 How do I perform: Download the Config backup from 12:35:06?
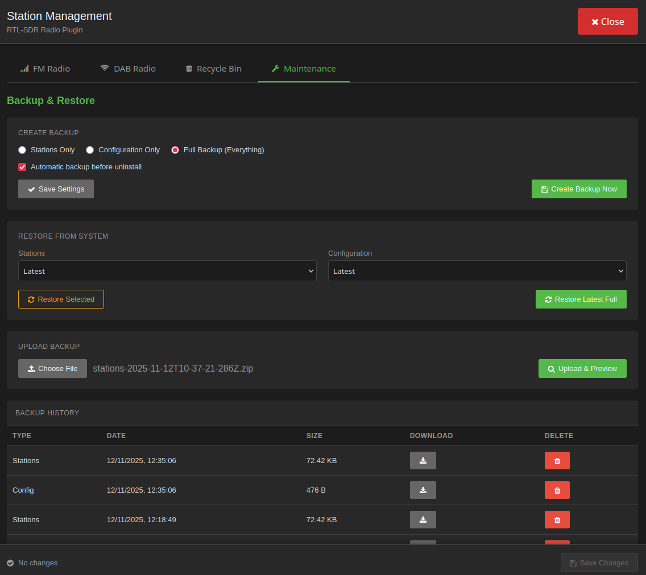pos(423,490)
